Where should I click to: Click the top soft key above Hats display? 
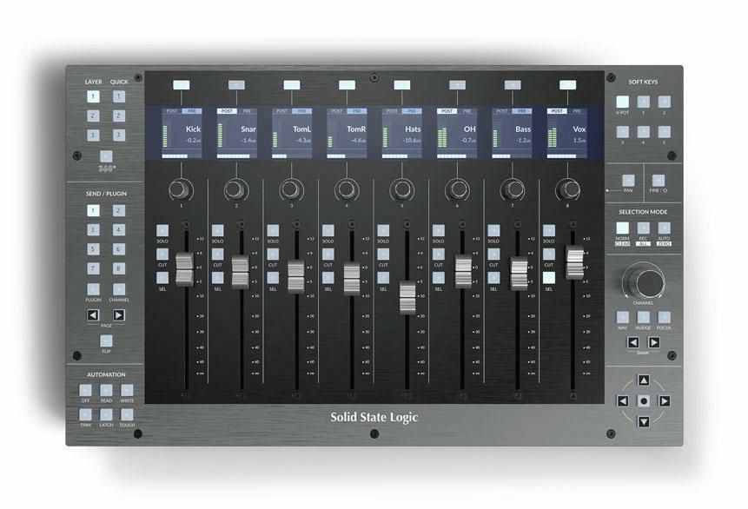(x=402, y=85)
